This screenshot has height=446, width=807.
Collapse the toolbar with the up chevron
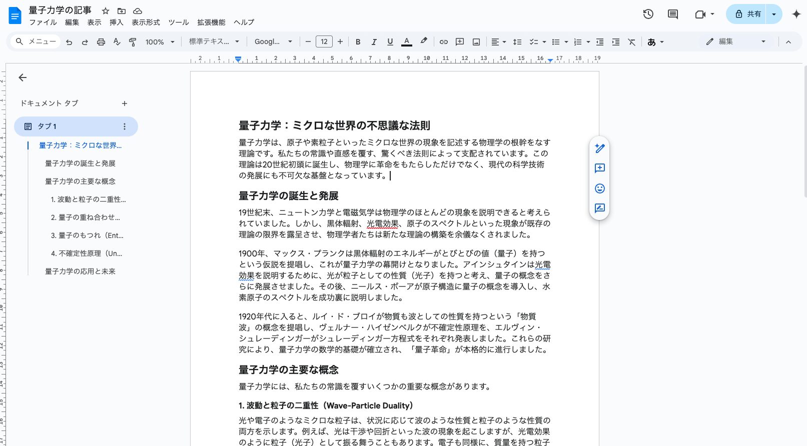(788, 42)
